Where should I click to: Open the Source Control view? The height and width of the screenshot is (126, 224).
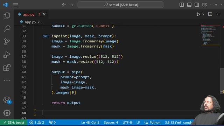tap(7, 42)
